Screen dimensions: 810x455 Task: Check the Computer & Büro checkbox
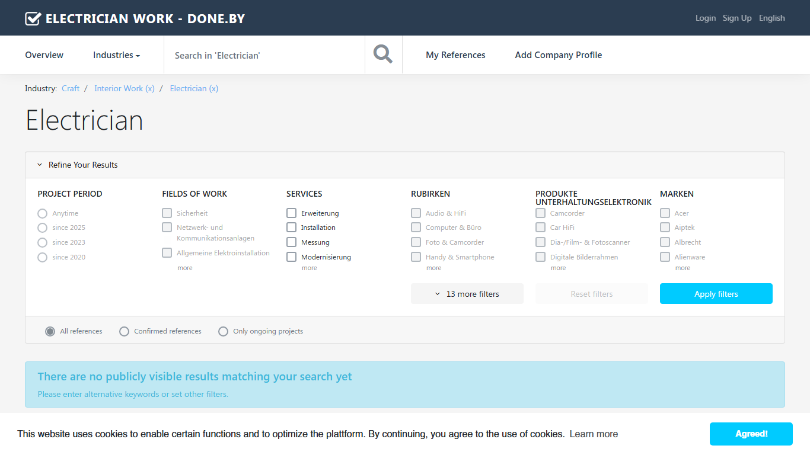pyautogui.click(x=416, y=227)
